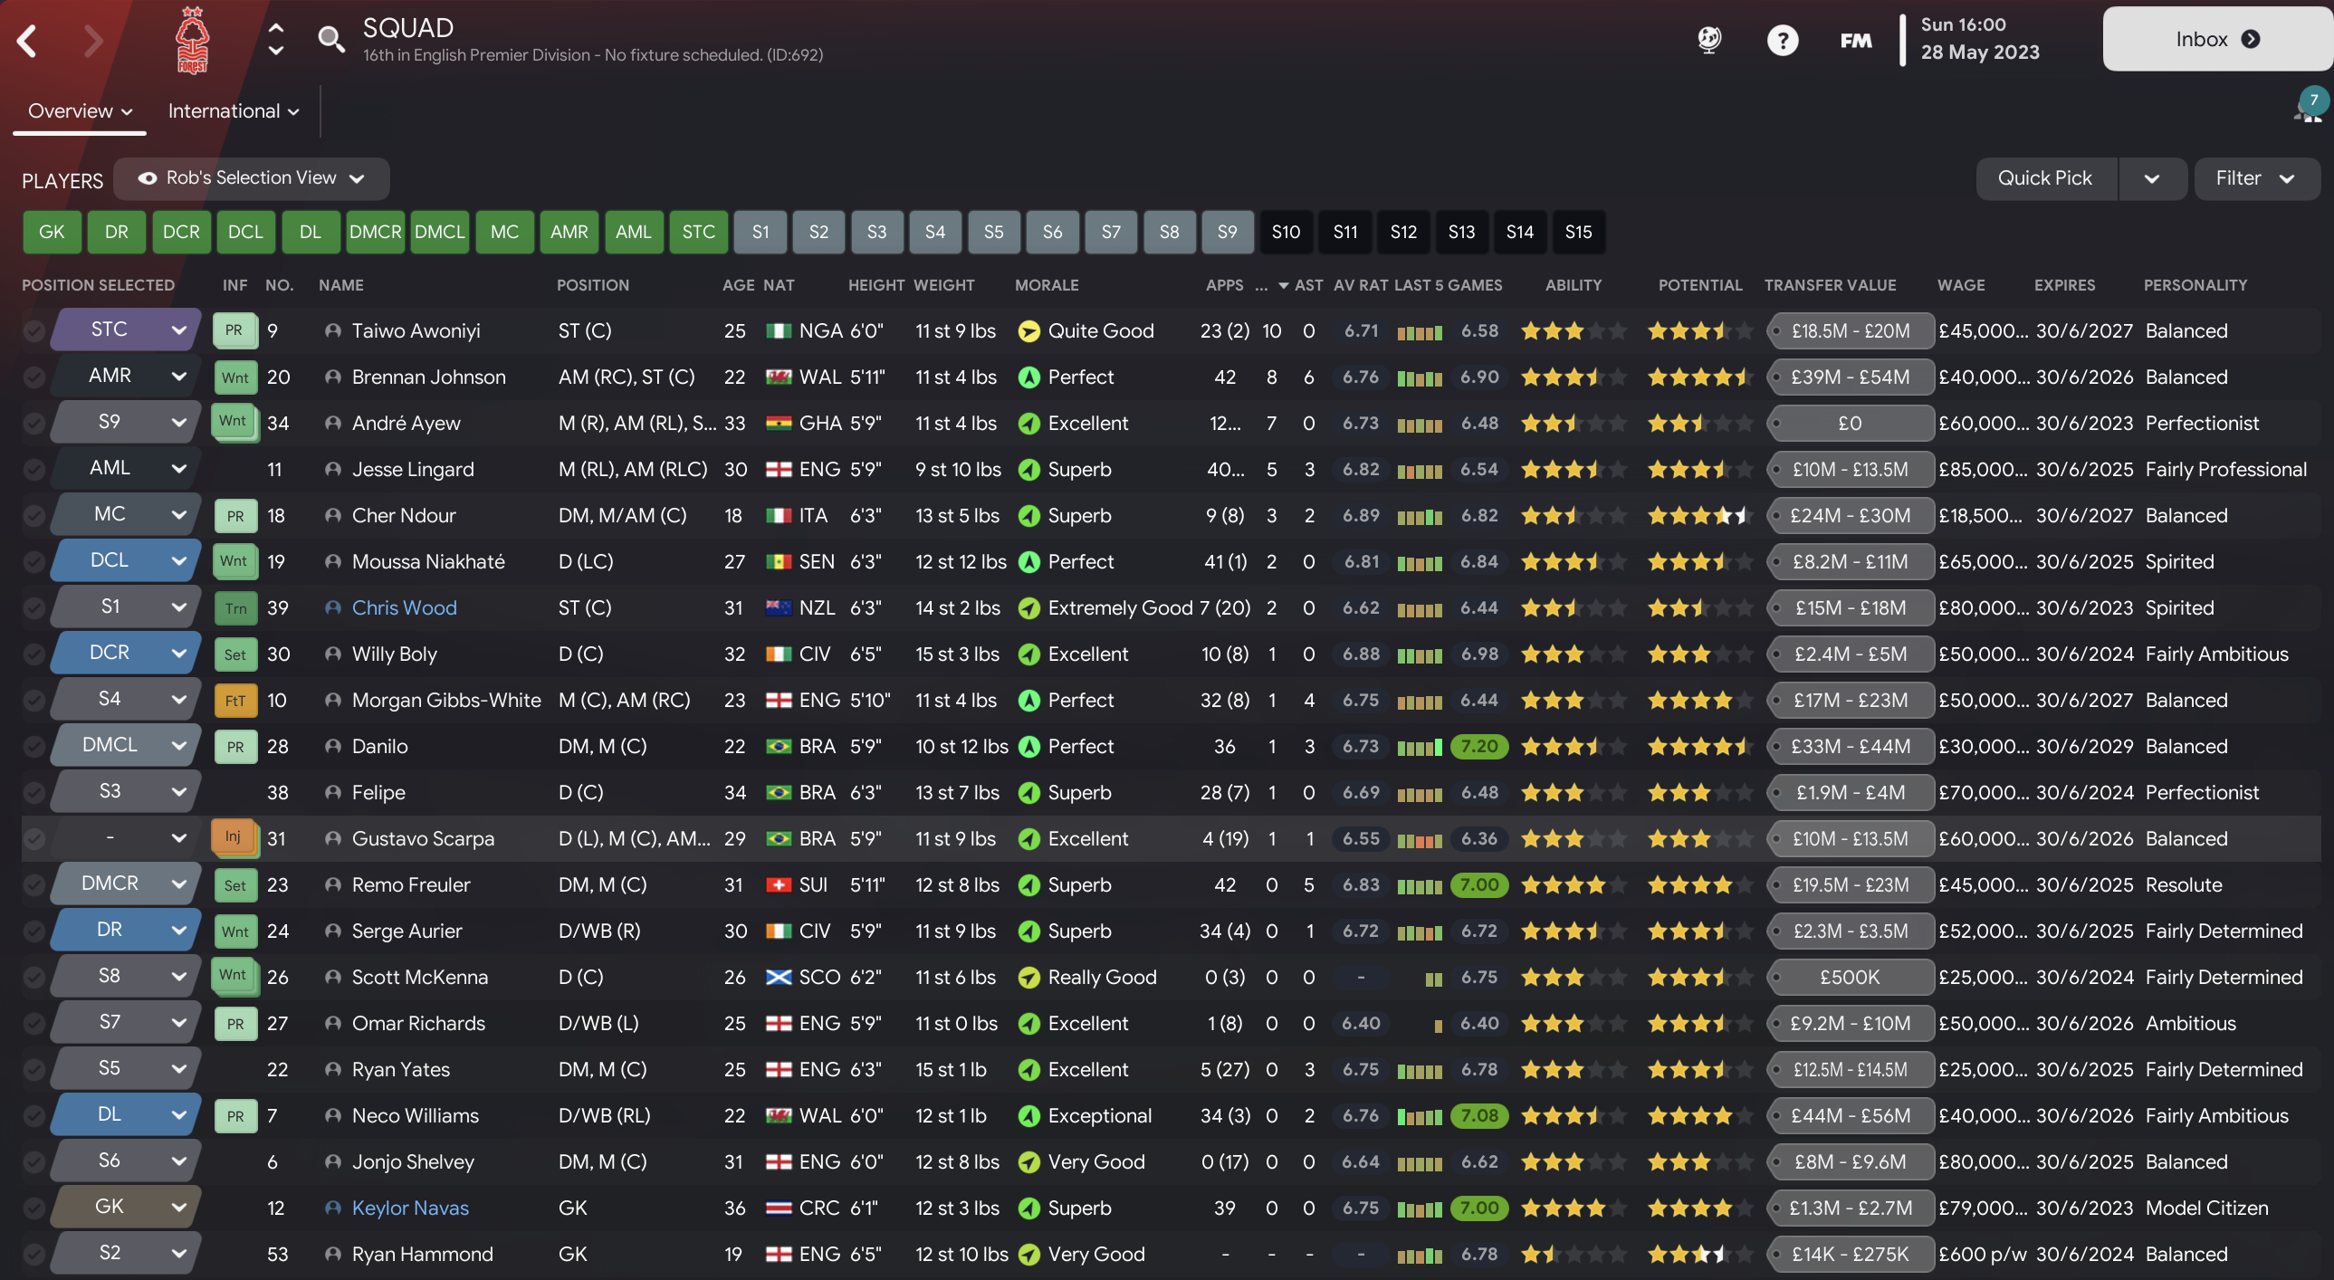Click Brennan Johnson's transfer value bar
This screenshot has height=1280, width=2334.
(1850, 377)
